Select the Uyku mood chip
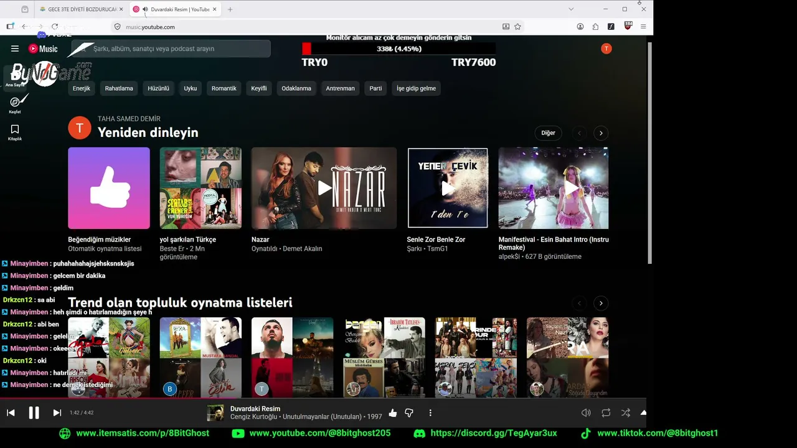797x448 pixels. [x=191, y=88]
